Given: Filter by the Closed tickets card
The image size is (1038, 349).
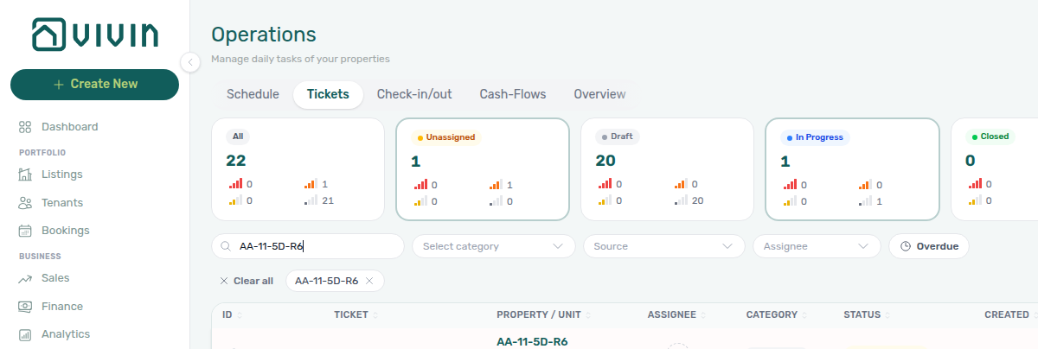Looking at the screenshot, I should tap(995, 169).
